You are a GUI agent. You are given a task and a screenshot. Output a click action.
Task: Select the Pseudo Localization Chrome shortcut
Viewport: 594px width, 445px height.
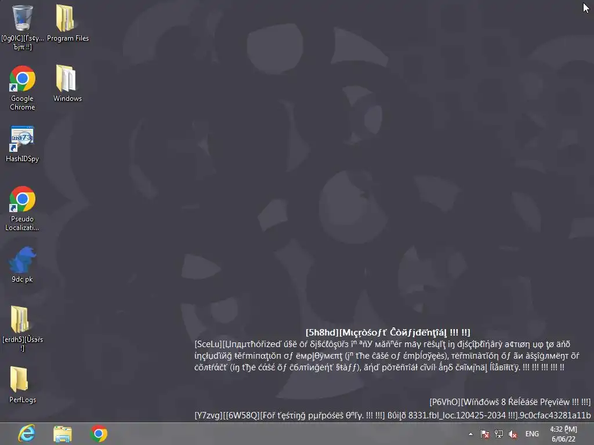click(23, 199)
